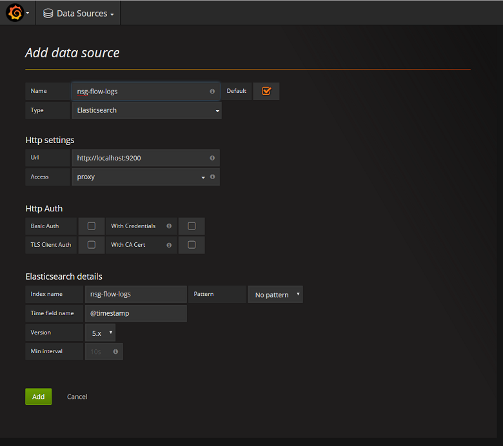Click info icon in Min interval field
The image size is (503, 446).
[x=115, y=352]
